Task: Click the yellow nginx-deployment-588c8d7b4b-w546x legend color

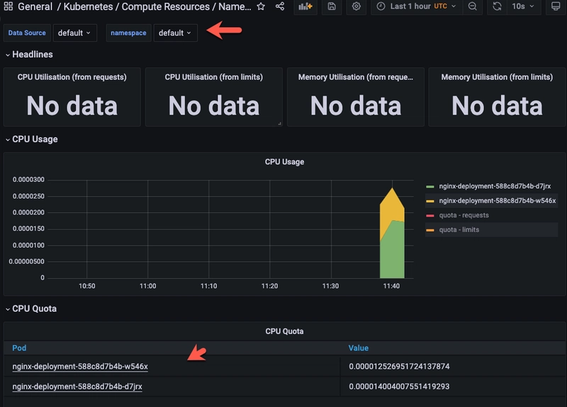Action: tap(430, 201)
